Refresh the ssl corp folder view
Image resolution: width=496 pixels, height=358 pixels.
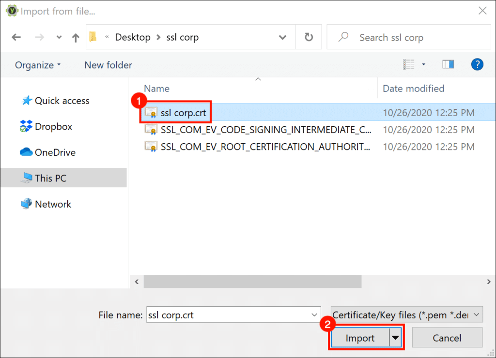click(x=309, y=37)
